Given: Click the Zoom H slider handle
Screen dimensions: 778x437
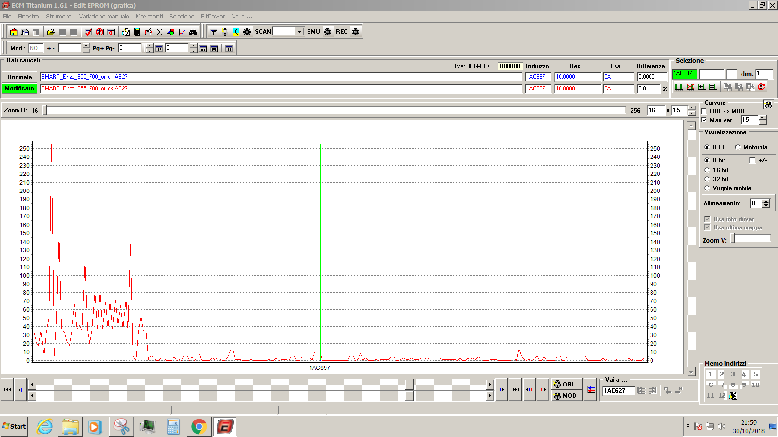Looking at the screenshot, I should [x=45, y=111].
